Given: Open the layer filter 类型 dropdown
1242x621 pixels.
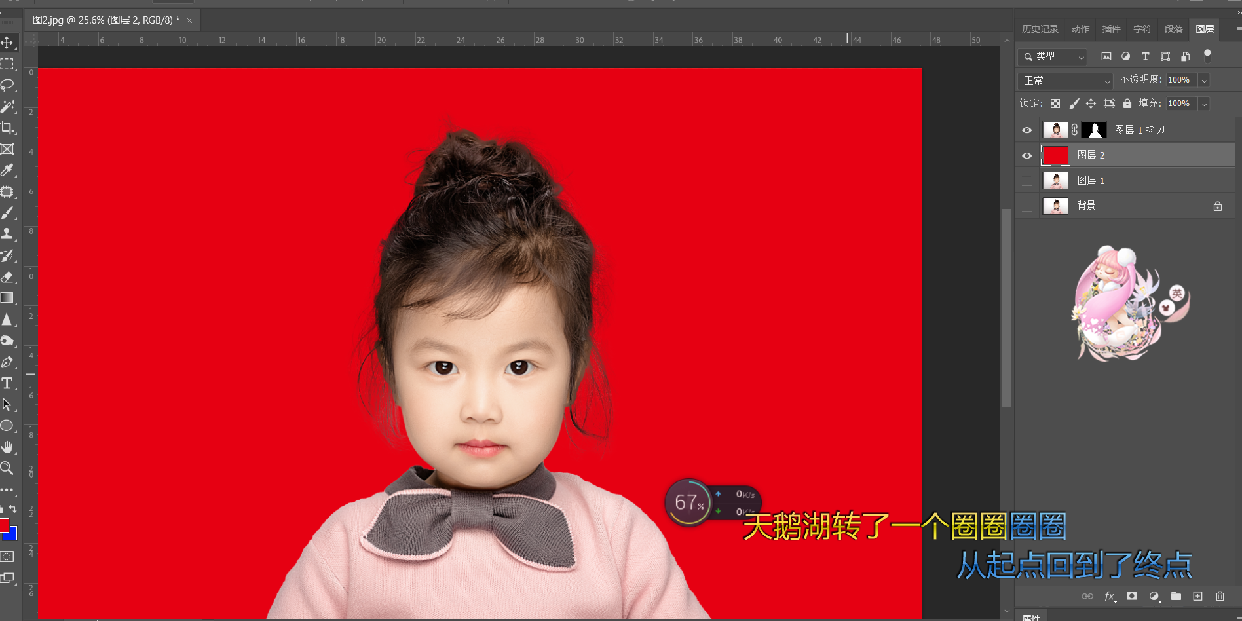Looking at the screenshot, I should [x=1051, y=56].
